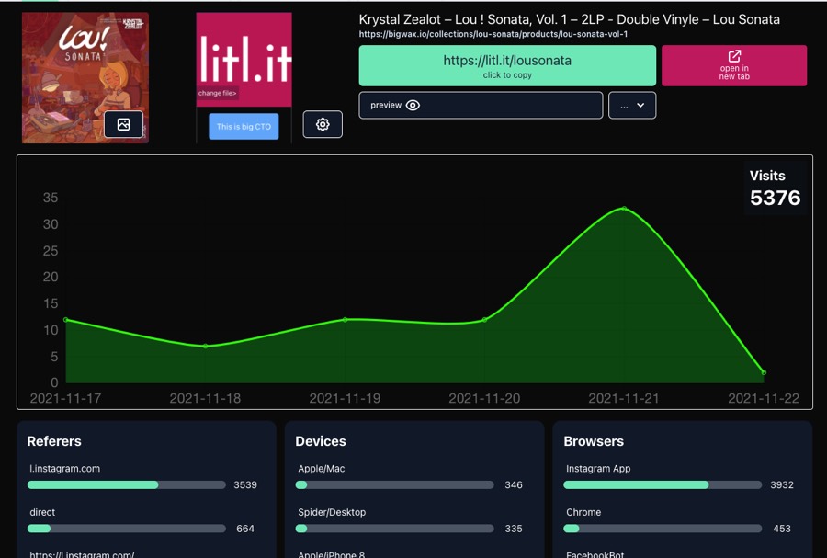Click the Devices panel heading

321,441
